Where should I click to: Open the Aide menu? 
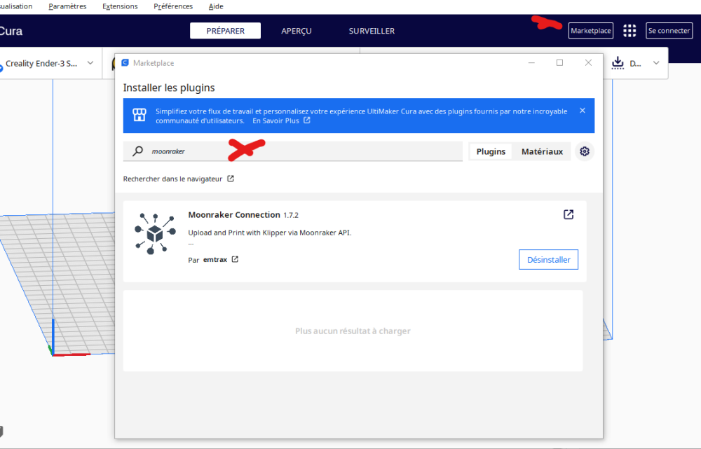click(216, 6)
